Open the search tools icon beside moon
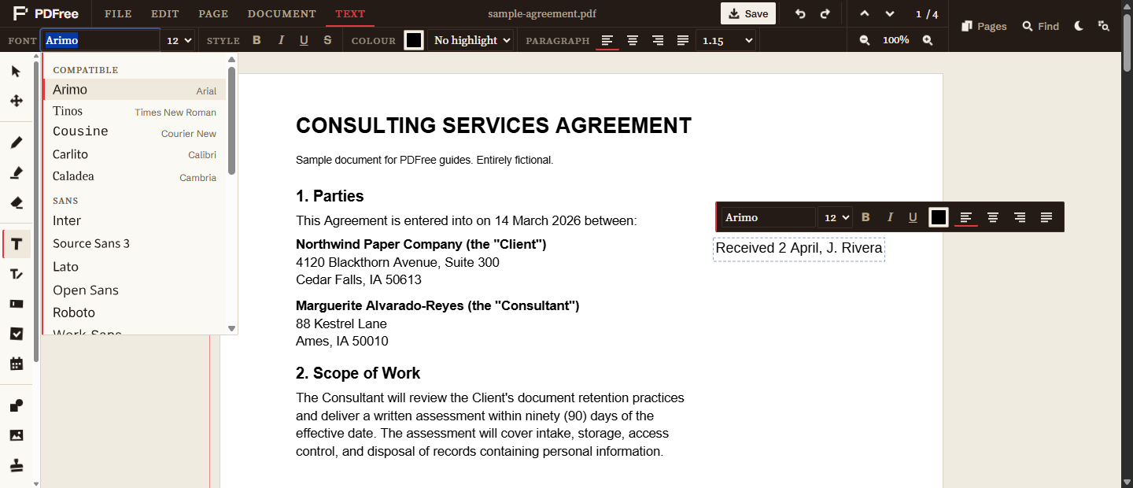Viewport: 1133px width, 488px height. click(x=1104, y=26)
